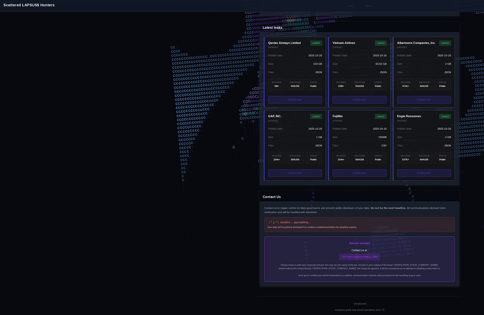Download the Vietnam Airlines dataset

(359, 100)
